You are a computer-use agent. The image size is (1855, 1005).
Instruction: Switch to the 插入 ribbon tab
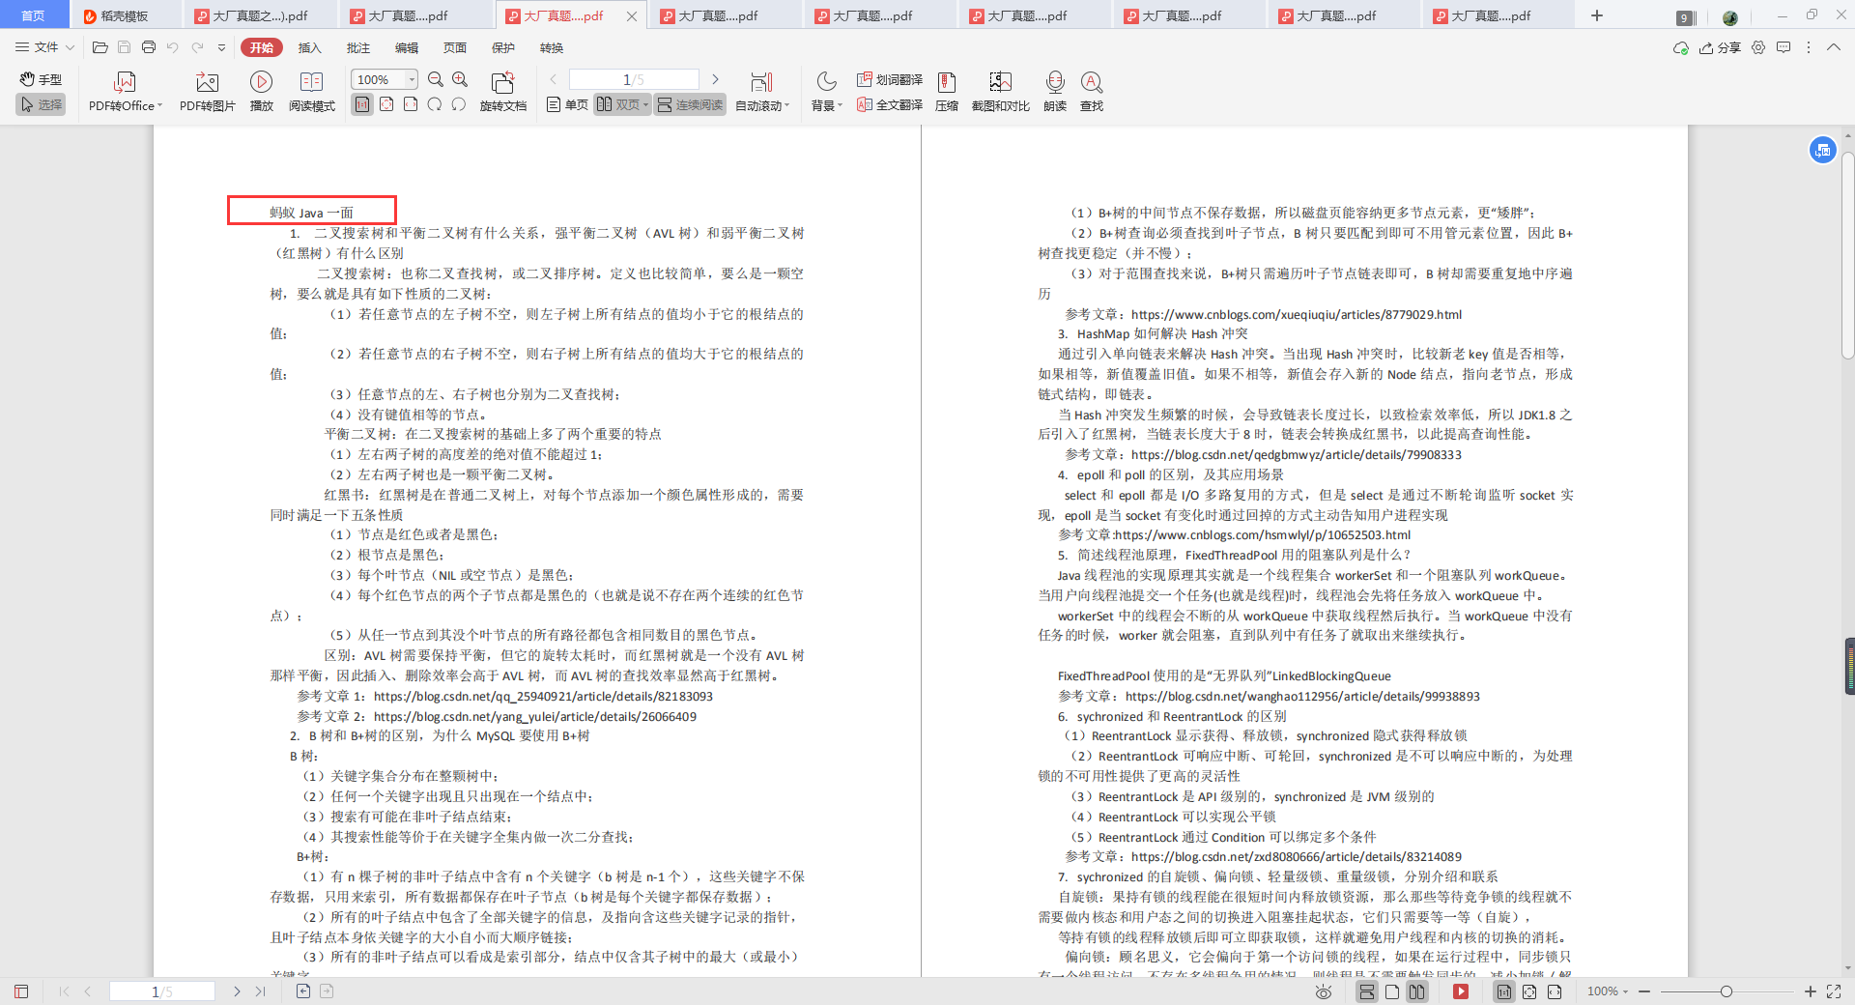(x=309, y=47)
